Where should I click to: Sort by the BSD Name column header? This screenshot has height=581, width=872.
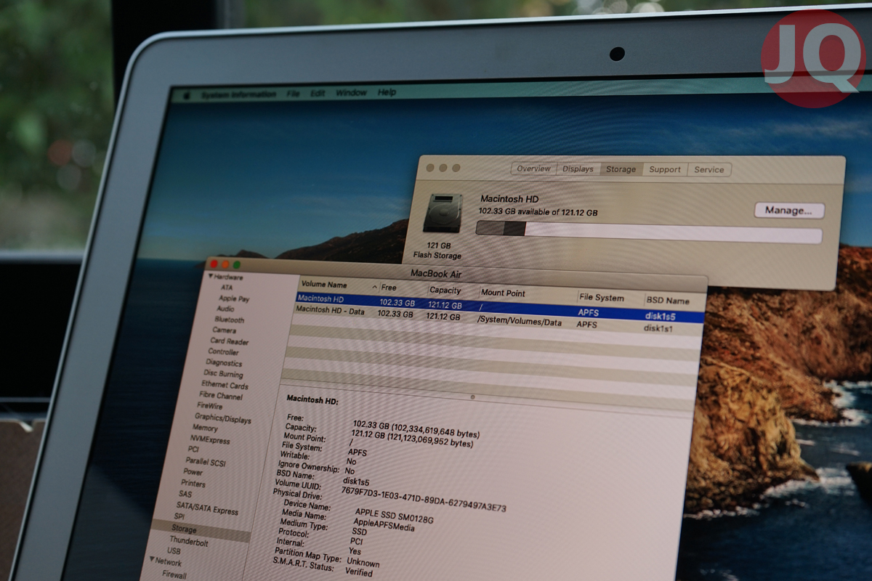[x=668, y=300]
